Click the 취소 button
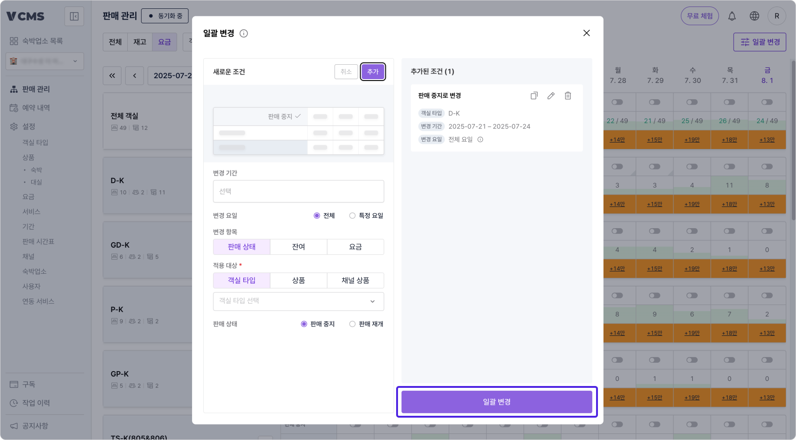This screenshot has height=440, width=796. tap(346, 72)
